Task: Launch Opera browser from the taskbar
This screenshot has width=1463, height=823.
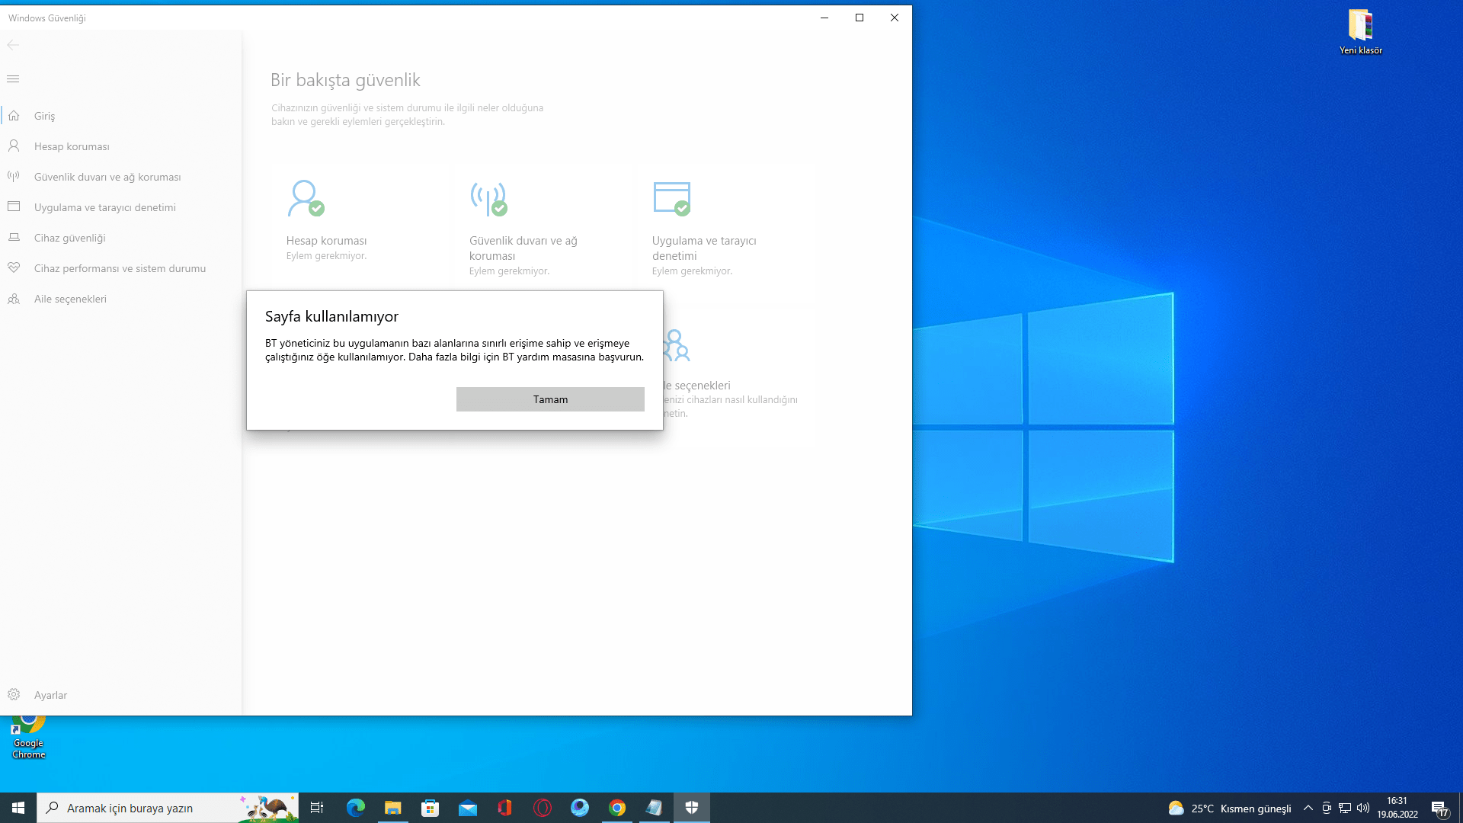Action: [x=543, y=808]
